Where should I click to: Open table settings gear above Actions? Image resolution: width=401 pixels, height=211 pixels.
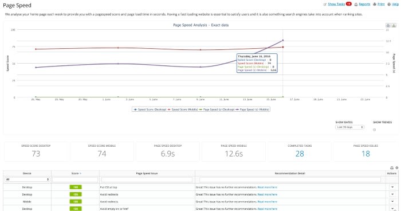(396, 168)
